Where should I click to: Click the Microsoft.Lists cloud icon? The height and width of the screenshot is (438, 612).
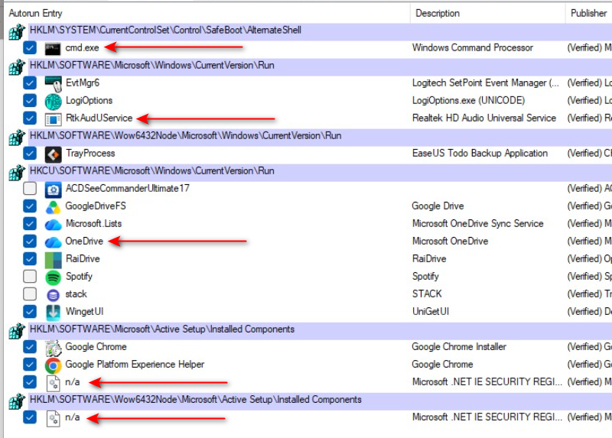(53, 225)
